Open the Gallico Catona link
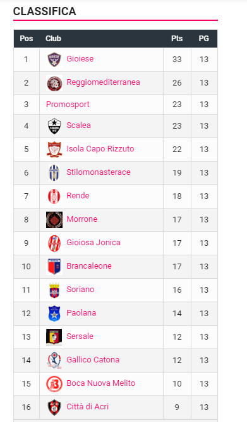The height and width of the screenshot is (422, 247). [x=93, y=359]
